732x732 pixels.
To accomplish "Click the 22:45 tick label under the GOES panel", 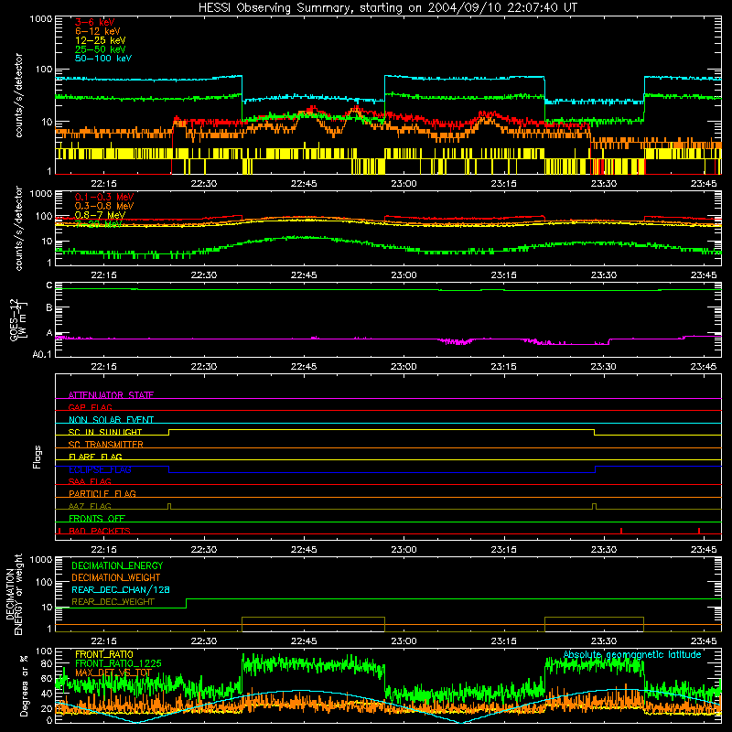I will 304,366.
